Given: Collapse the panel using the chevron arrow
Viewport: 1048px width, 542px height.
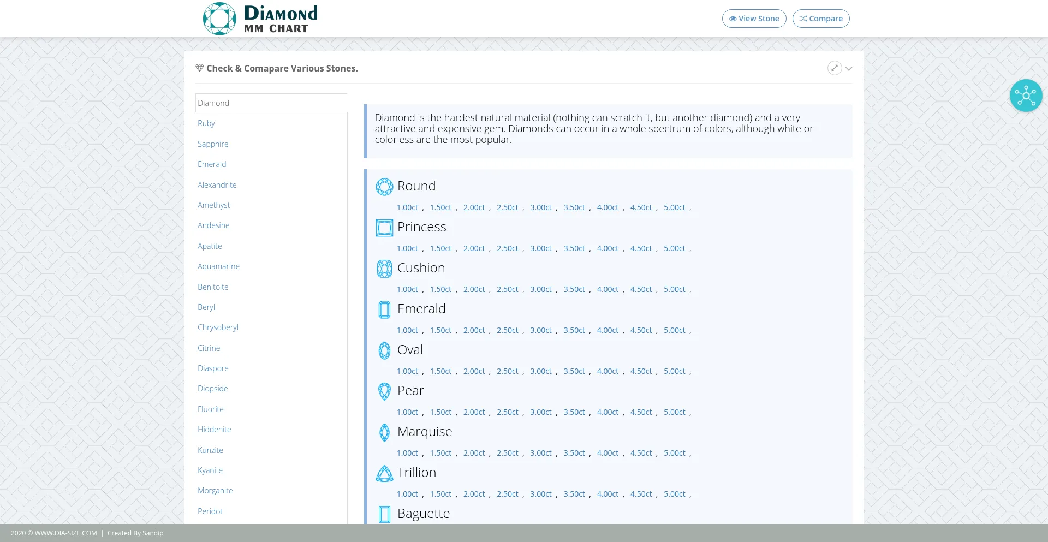Looking at the screenshot, I should click(849, 69).
